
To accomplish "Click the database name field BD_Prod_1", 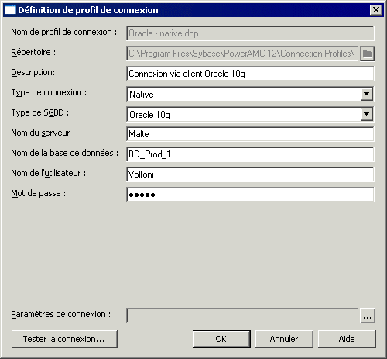I will click(x=250, y=154).
